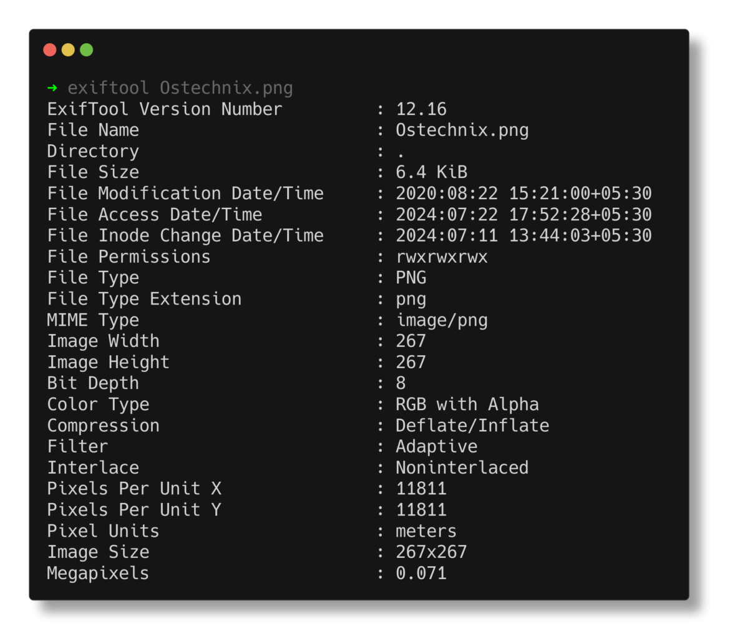
Task: Click the File Modification Date/Time value
Action: pos(523,193)
